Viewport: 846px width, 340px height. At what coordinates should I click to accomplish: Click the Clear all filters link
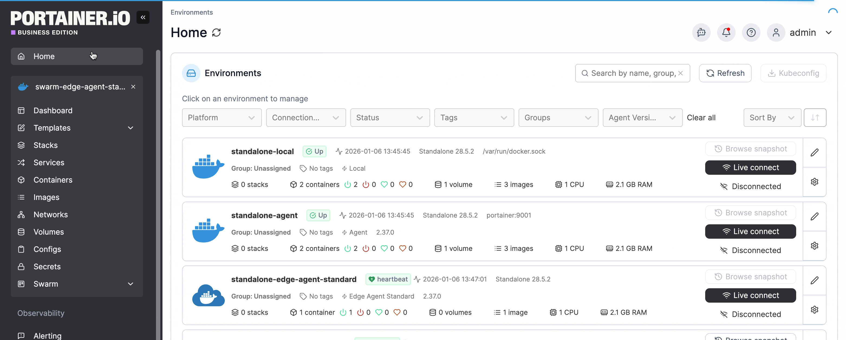701,118
